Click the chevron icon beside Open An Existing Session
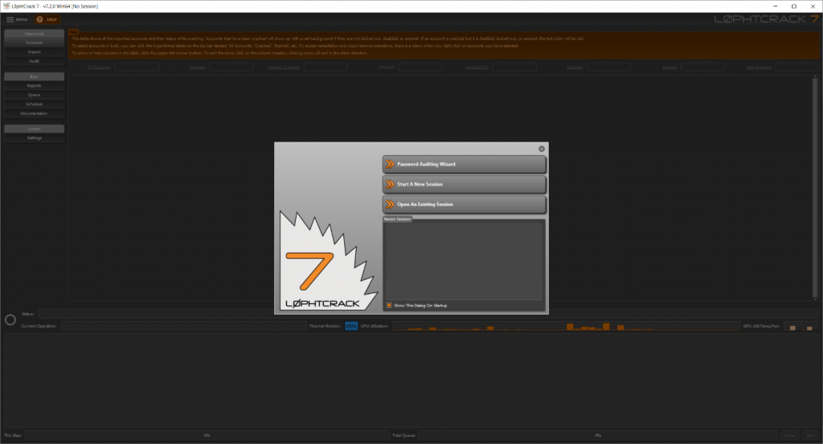823x444 pixels. pos(390,204)
